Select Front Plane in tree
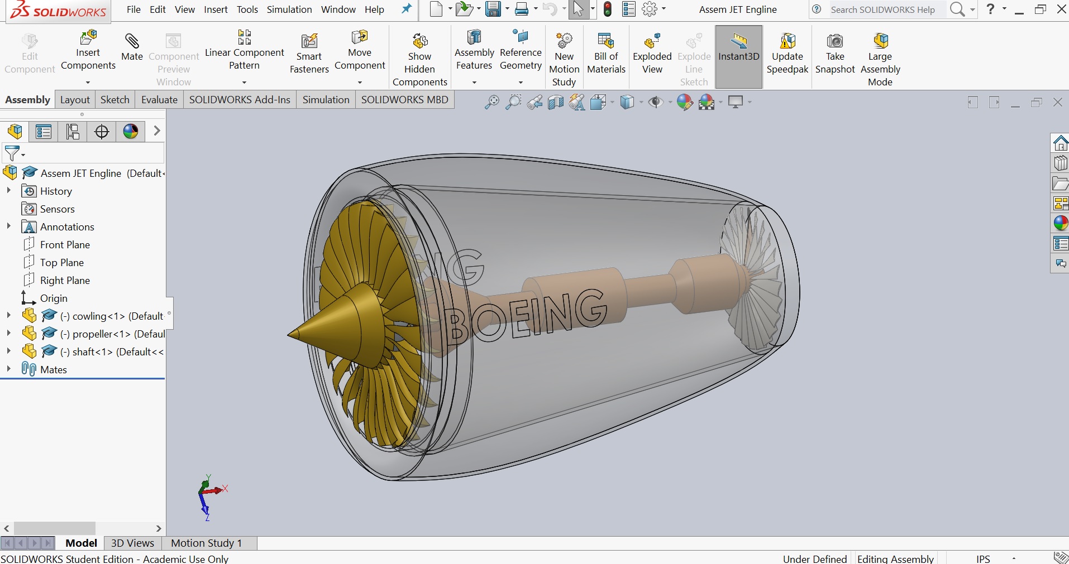 point(56,244)
